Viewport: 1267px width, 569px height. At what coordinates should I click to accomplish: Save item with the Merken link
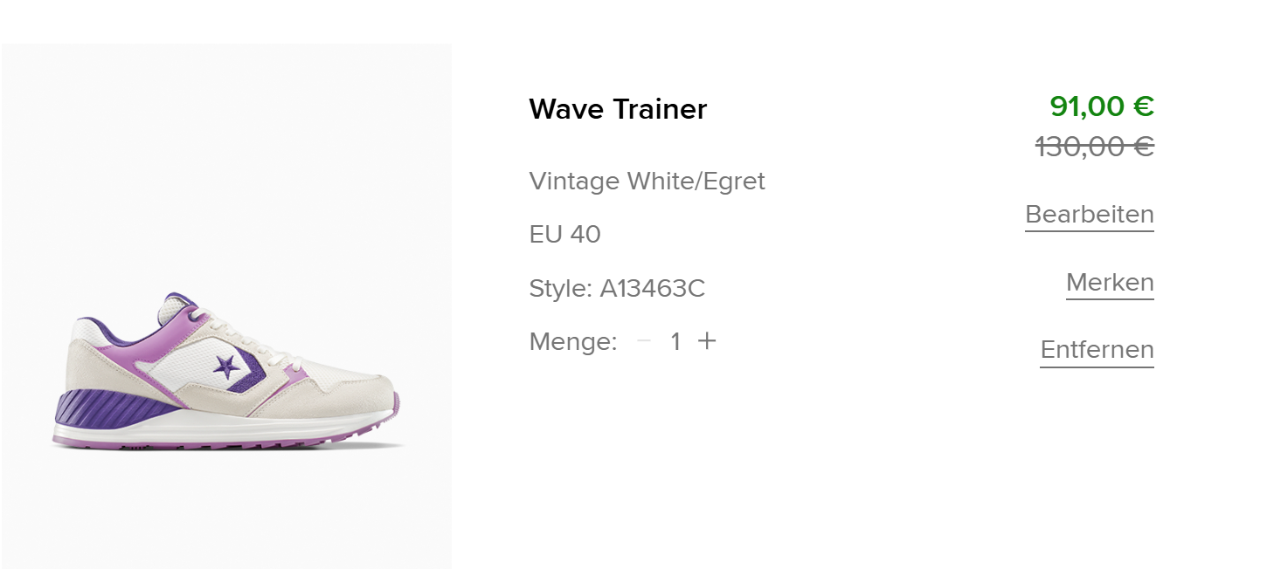(x=1110, y=283)
